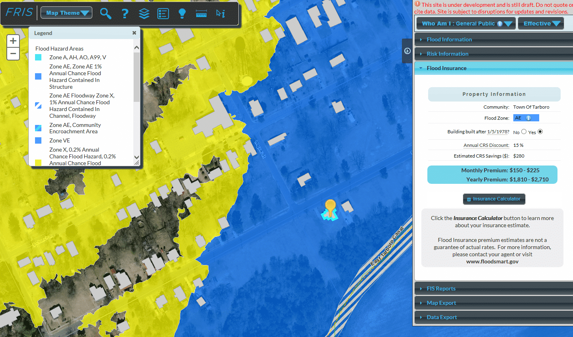Expand the FIS Reports section

(x=442, y=288)
